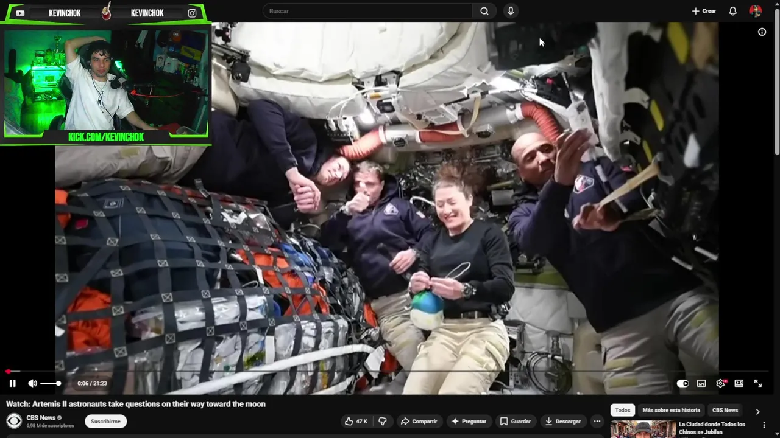Click the video title text
This screenshot has height=438, width=780.
click(136, 404)
